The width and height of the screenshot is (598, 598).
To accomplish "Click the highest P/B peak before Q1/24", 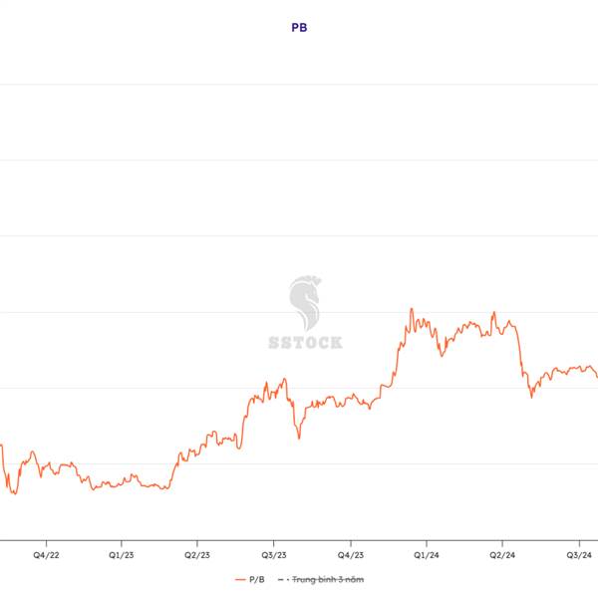I will coord(411,309).
